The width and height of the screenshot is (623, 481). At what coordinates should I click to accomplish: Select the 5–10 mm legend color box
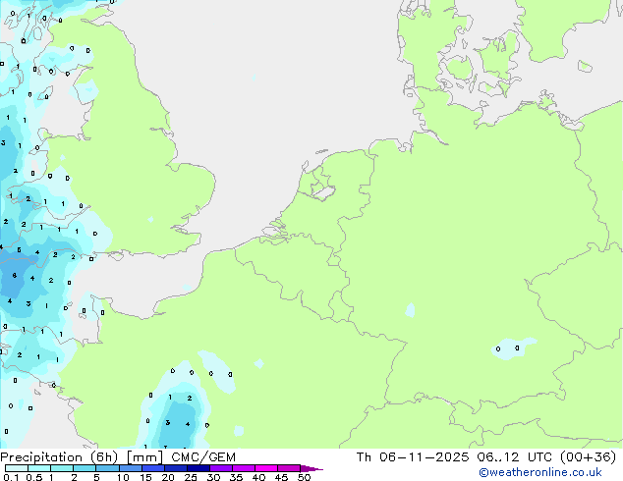click(107, 468)
